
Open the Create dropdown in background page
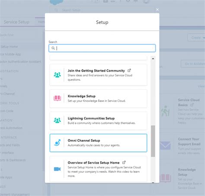click(x=196, y=38)
